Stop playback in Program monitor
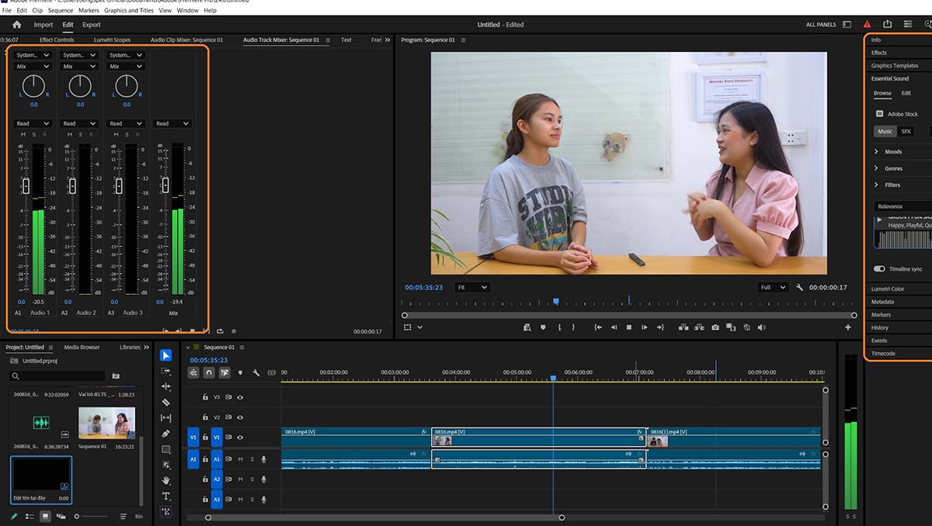This screenshot has width=932, height=526. click(x=629, y=327)
